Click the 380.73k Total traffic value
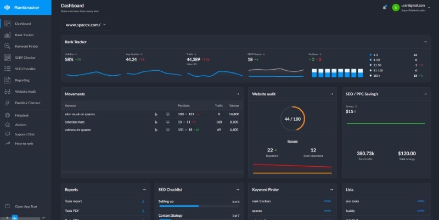 tap(365, 154)
